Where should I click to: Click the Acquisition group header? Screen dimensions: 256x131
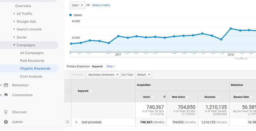click(144, 85)
